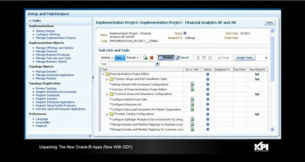The width and height of the screenshot is (305, 162).
Task: Expand Product Catalog Configurations folder
Action: (x=107, y=114)
